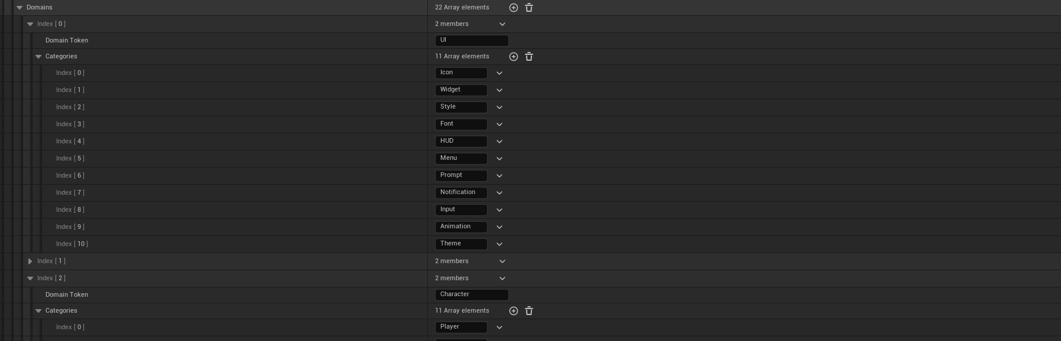This screenshot has width=1061, height=341.
Task: Select the Domains property label
Action: click(x=40, y=8)
